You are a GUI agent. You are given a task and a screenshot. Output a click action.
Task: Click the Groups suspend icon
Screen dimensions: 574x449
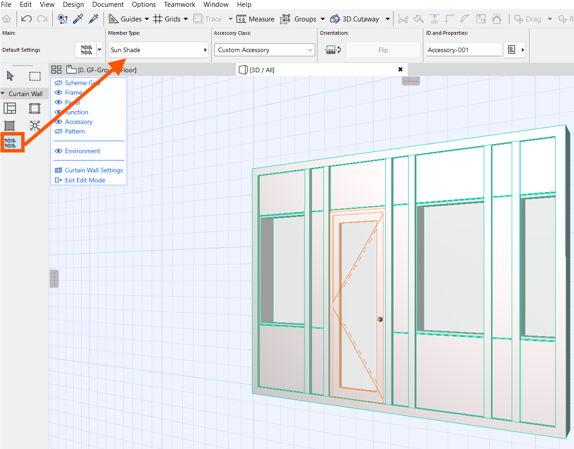click(x=285, y=19)
